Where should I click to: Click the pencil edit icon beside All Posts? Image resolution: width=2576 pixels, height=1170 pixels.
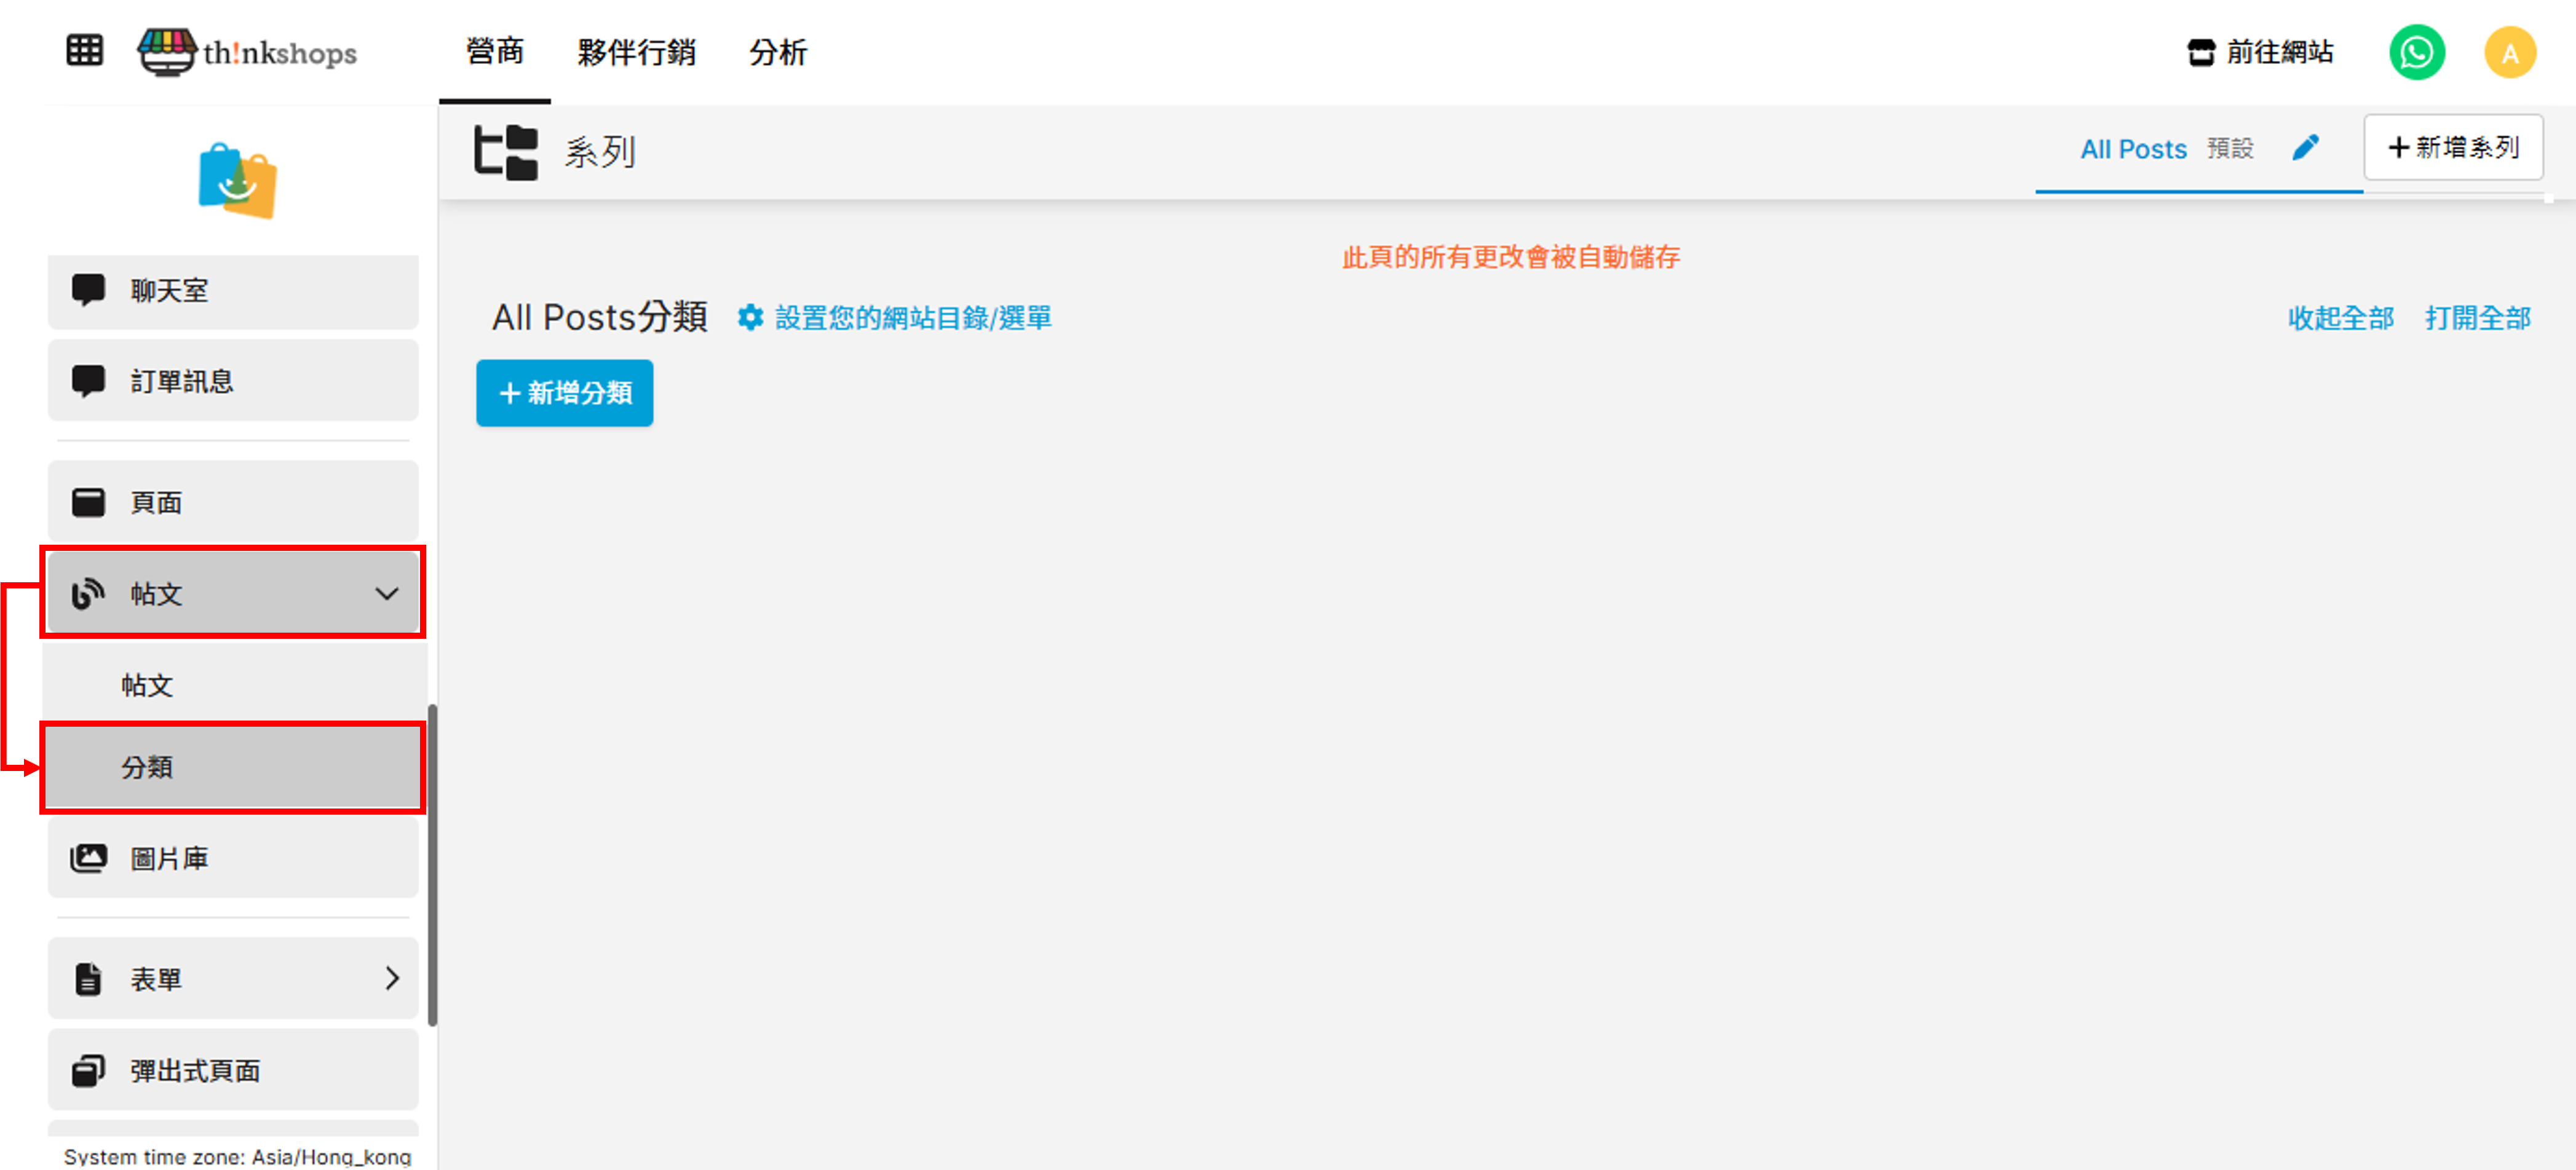point(2305,148)
